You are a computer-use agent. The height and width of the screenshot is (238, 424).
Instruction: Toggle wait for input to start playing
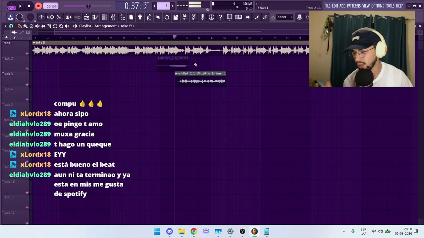[x=50, y=17]
